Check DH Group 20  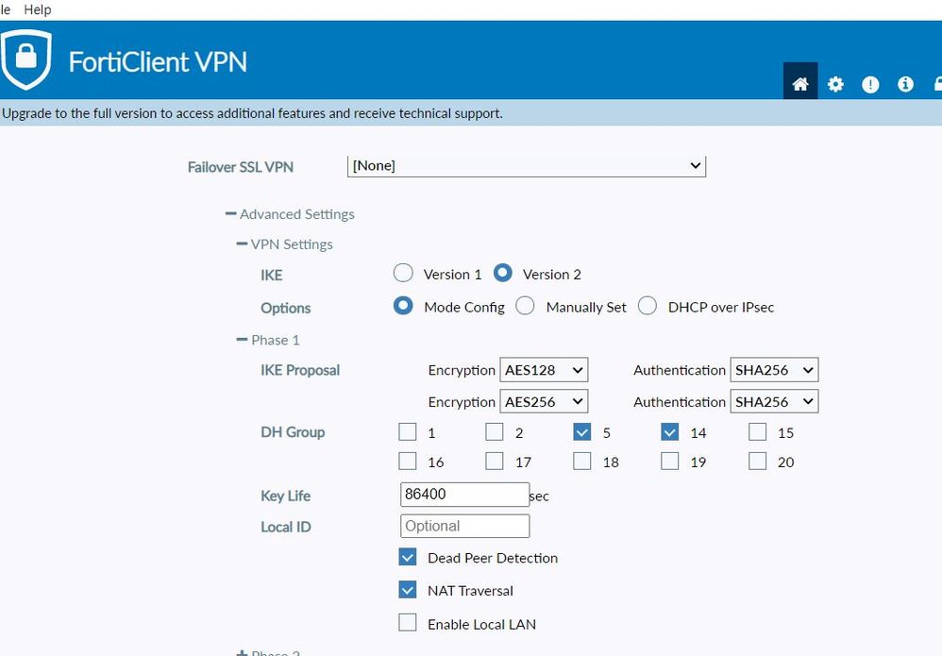point(758,461)
